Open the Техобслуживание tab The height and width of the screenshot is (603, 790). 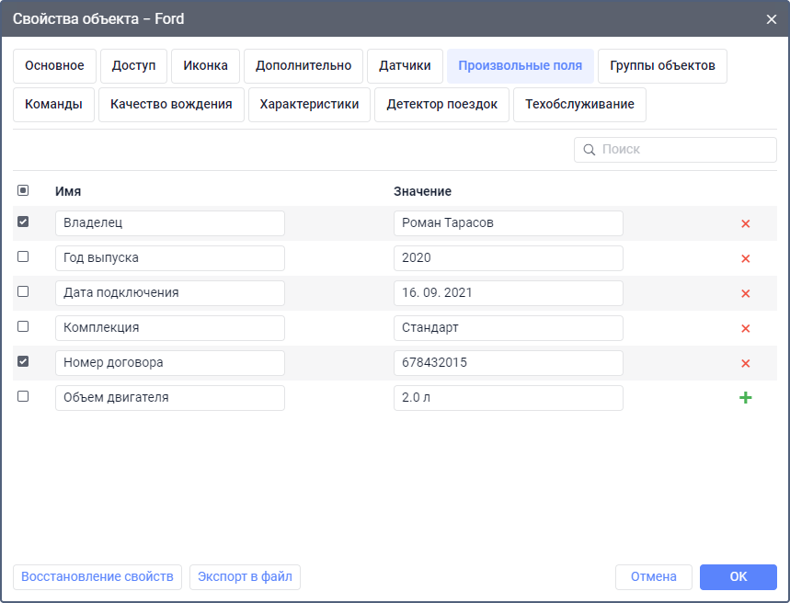[x=579, y=105]
